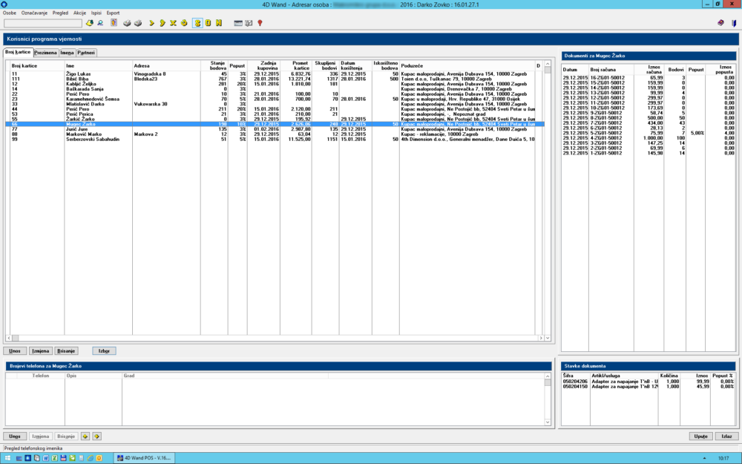Click the Izmjena button below the users list
The height and width of the screenshot is (464, 742).
(x=40, y=351)
